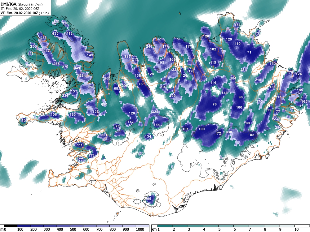Click the map value 181
The height and width of the screenshot is (232, 310).
click(x=272, y=87)
